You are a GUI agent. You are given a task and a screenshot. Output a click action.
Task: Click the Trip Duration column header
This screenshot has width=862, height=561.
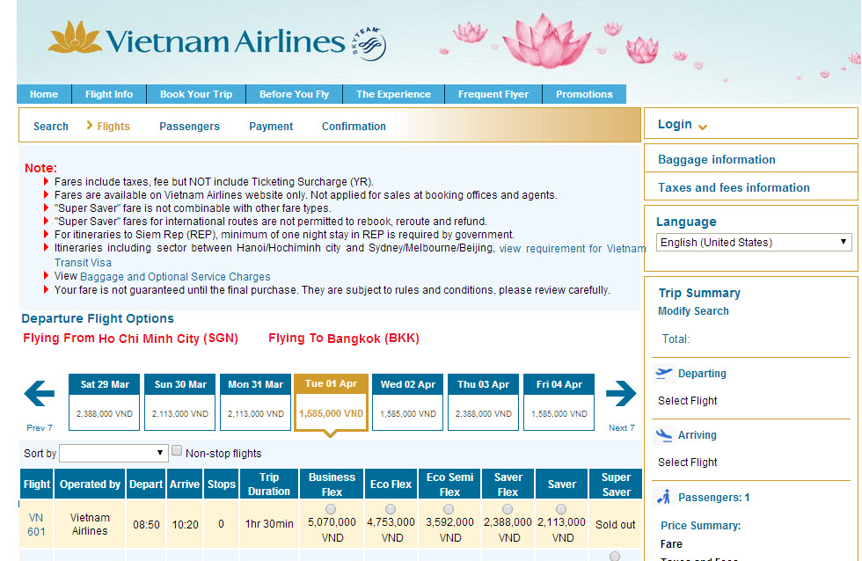[x=269, y=484]
